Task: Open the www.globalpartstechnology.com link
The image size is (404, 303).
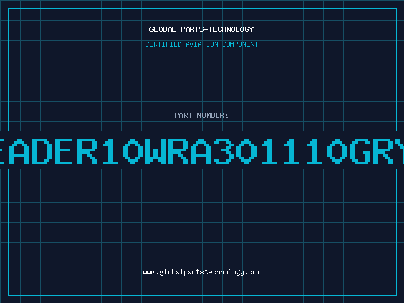Action: 201,272
